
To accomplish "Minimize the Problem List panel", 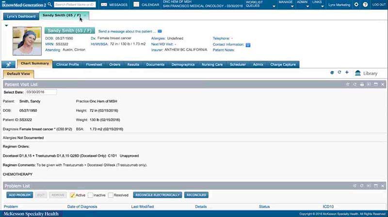I will click(369, 186).
